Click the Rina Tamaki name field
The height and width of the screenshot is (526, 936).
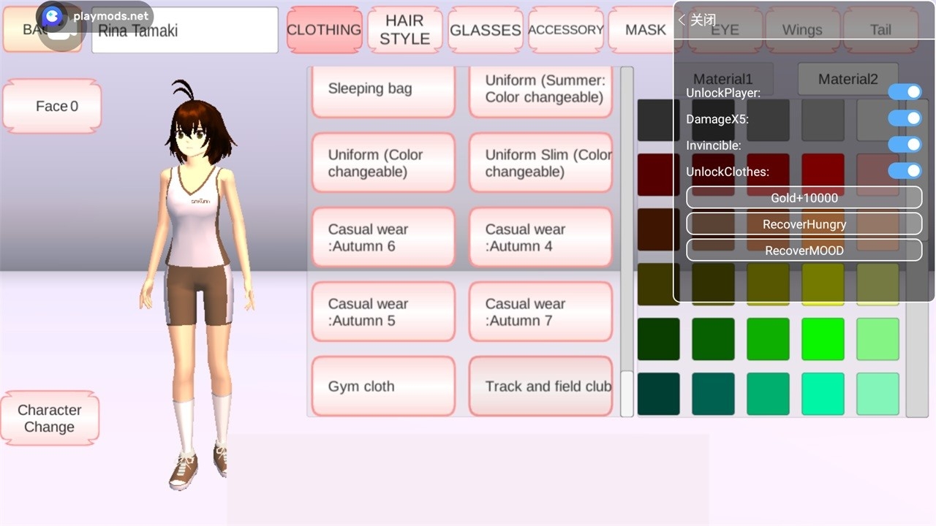pyautogui.click(x=184, y=31)
